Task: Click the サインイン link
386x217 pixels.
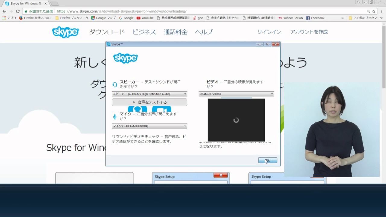Action: pos(269,32)
